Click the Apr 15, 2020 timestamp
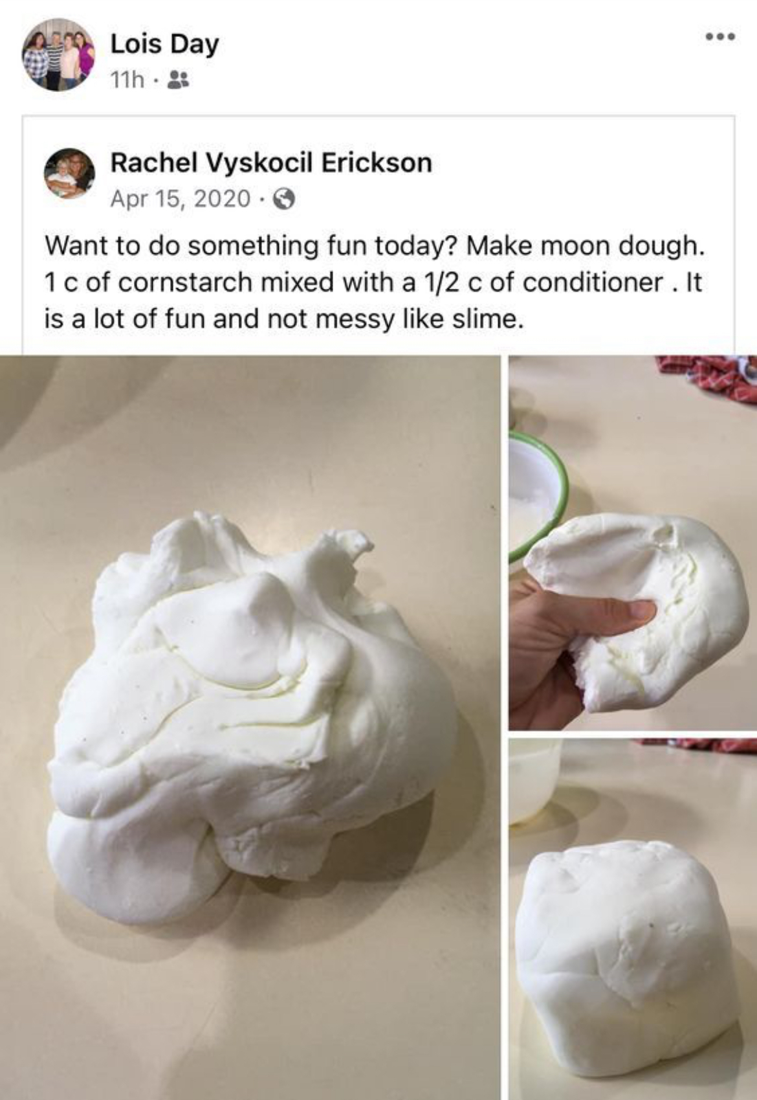 (181, 198)
